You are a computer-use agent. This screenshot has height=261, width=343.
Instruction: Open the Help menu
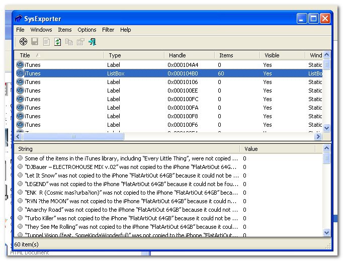pos(126,30)
